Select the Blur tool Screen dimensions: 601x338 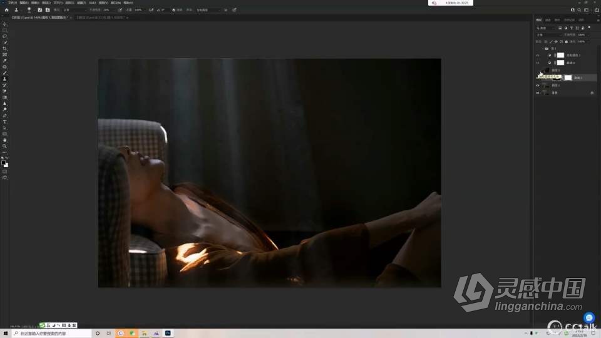[x=4, y=103]
